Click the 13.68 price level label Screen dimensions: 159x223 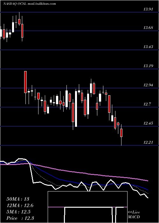point(148,28)
